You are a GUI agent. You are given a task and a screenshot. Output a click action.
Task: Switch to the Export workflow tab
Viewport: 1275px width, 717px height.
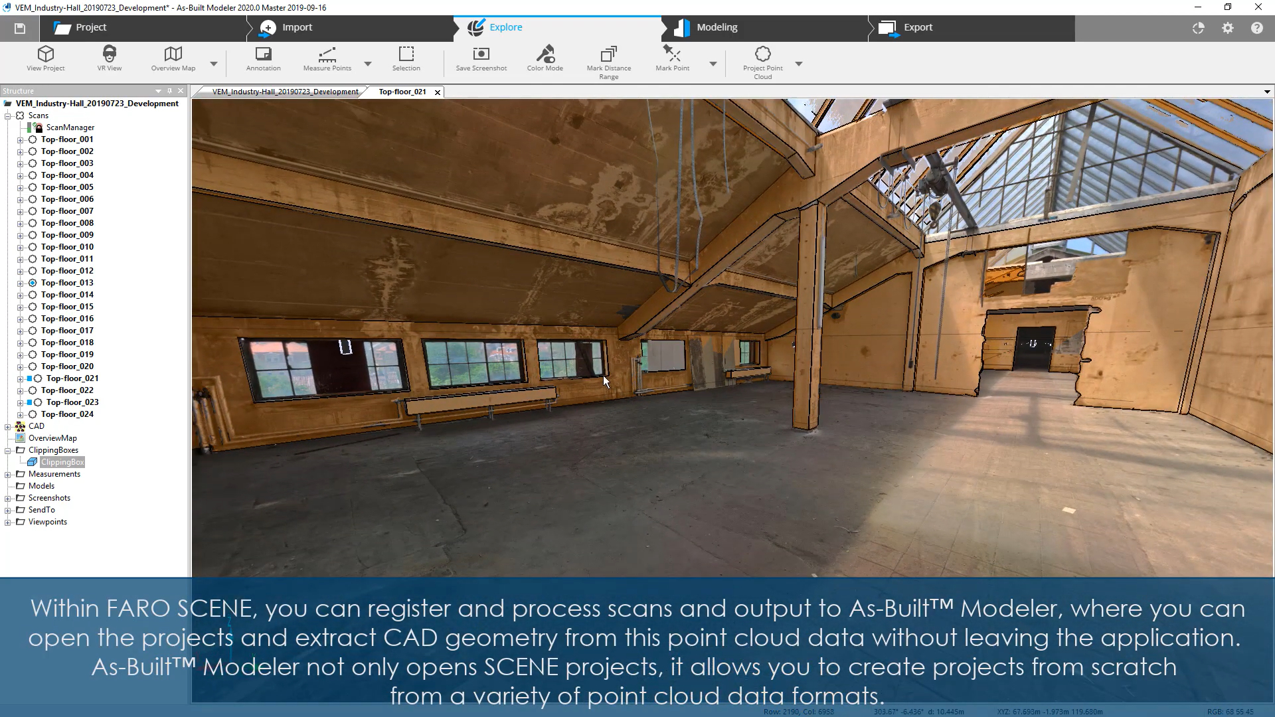972,28
